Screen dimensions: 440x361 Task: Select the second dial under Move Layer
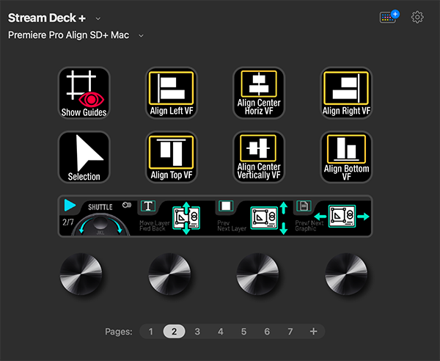[169, 274]
